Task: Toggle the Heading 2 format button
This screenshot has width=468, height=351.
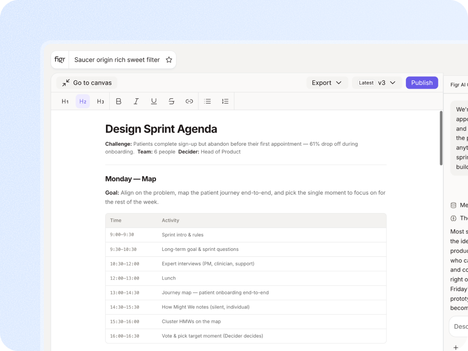Action: pyautogui.click(x=83, y=101)
